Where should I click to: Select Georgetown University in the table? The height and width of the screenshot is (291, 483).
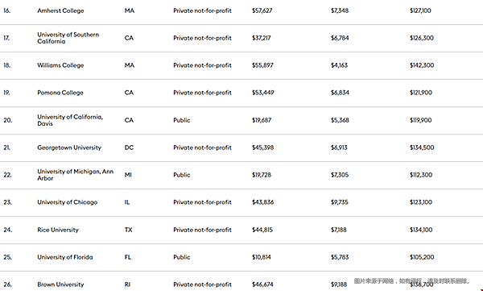(x=69, y=148)
